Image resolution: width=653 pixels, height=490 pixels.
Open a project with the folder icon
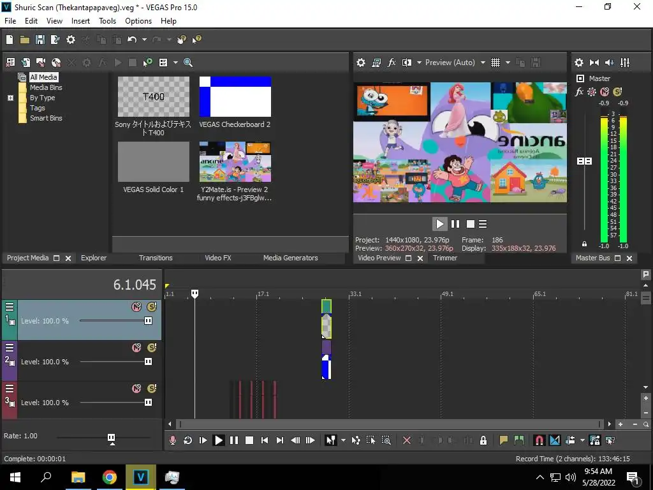pos(25,40)
